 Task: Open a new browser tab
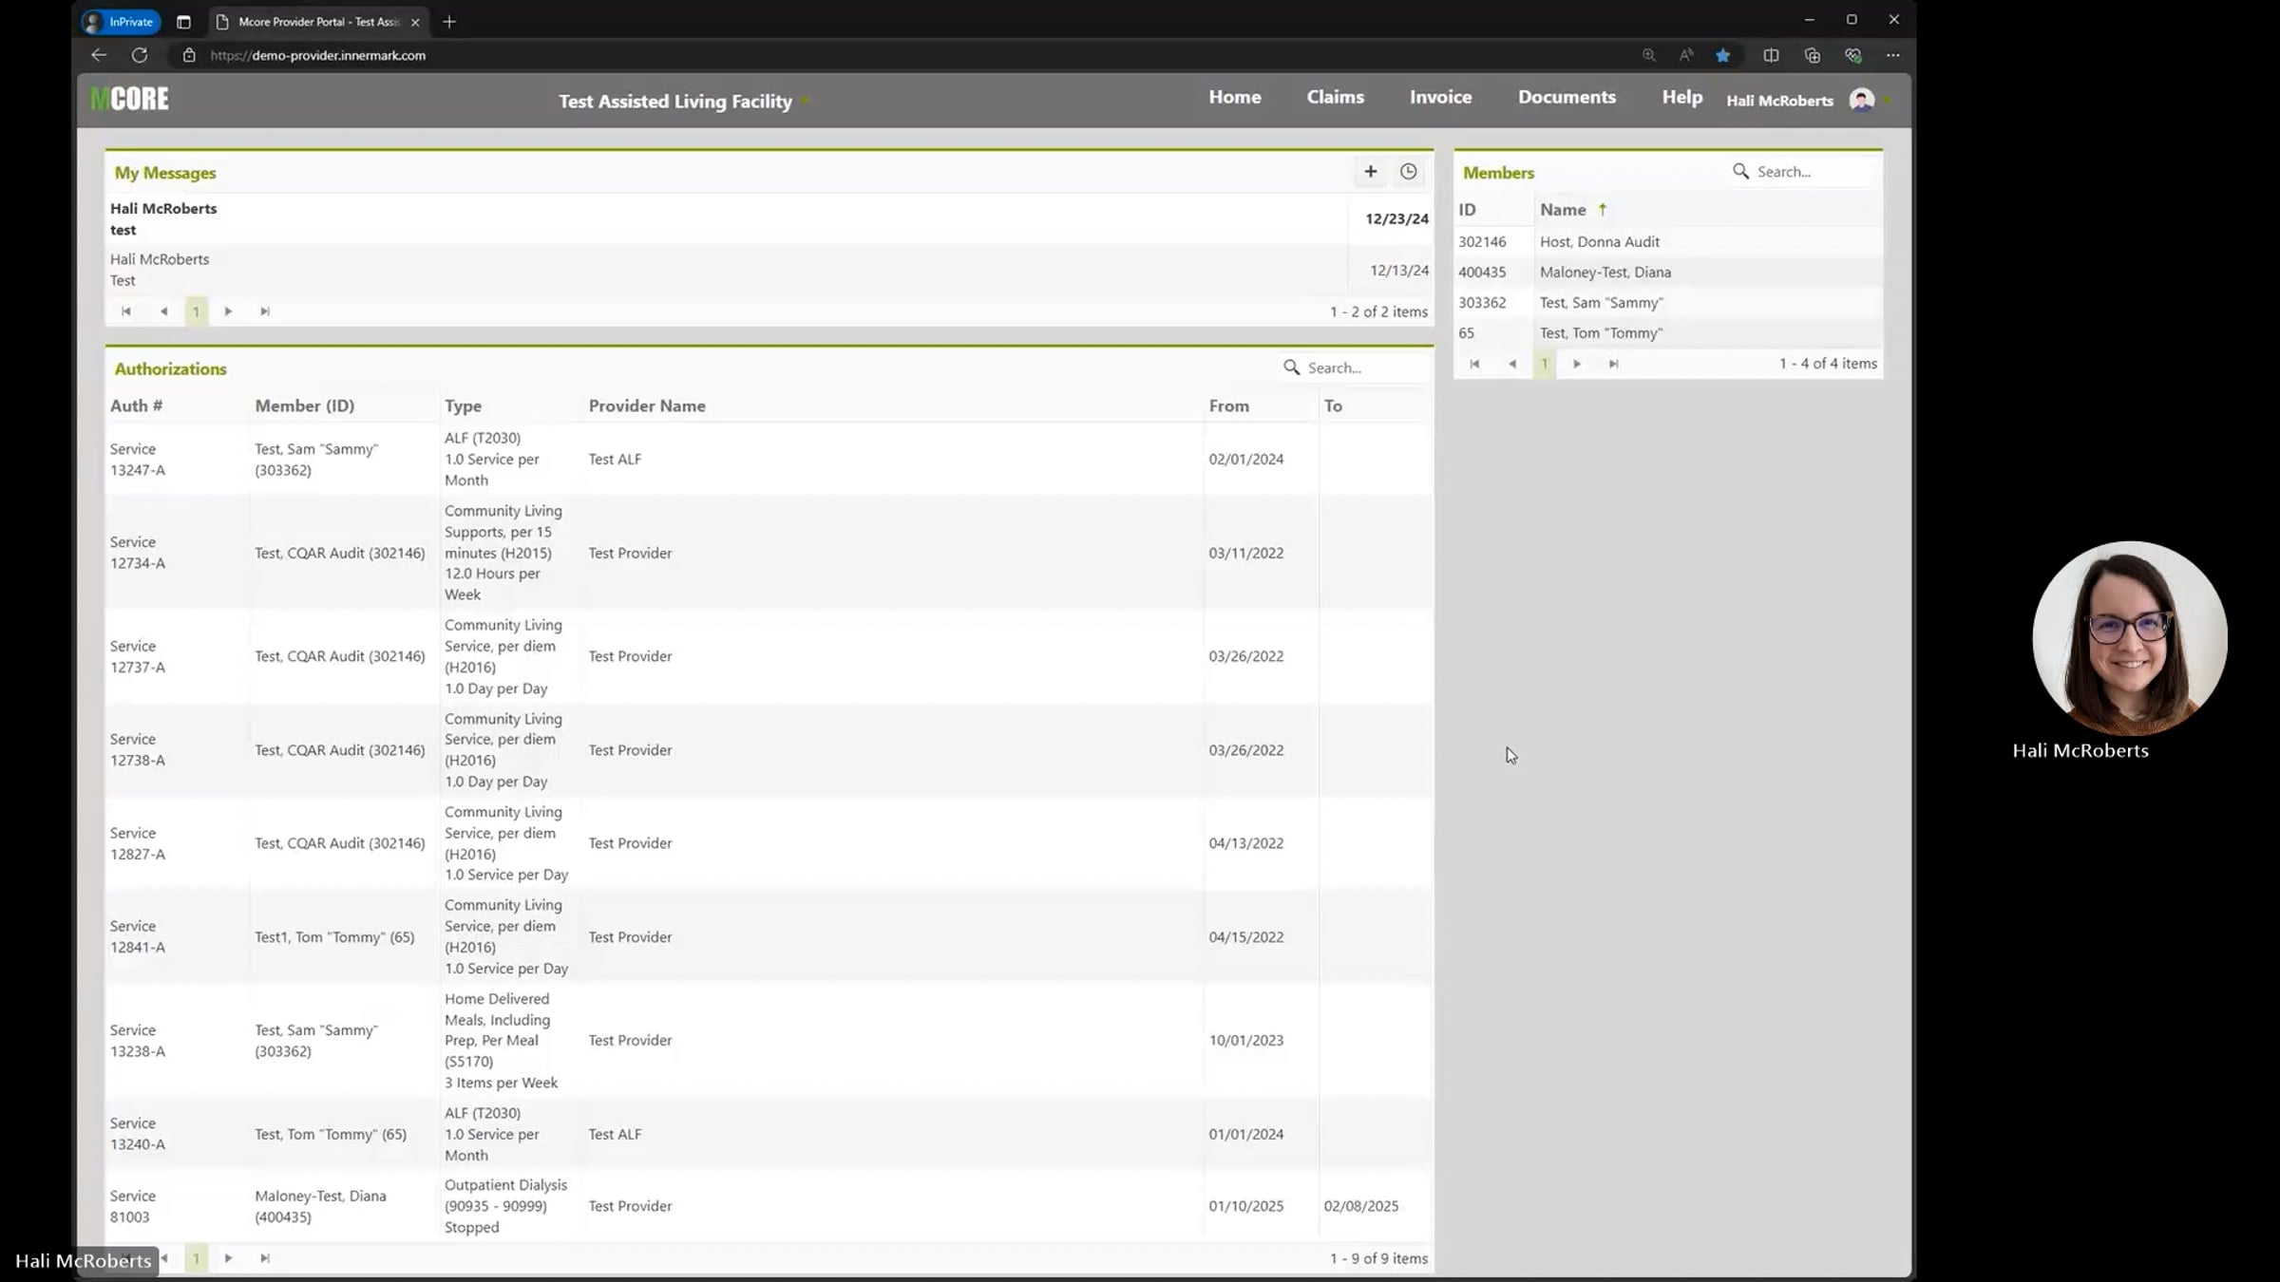coord(449,22)
